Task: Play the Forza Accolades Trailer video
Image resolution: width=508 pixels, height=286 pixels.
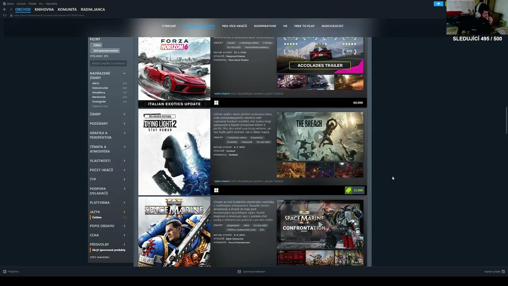Action: tap(320, 55)
